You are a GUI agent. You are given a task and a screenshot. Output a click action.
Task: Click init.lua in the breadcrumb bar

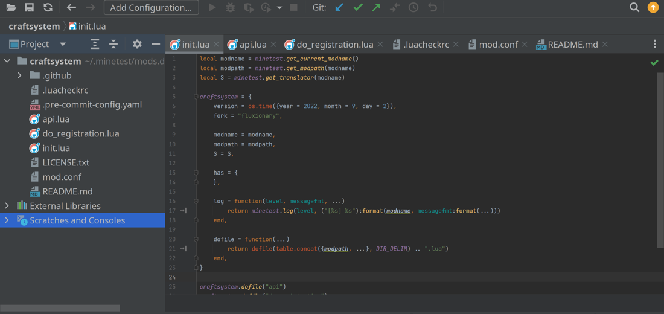pyautogui.click(x=87, y=27)
